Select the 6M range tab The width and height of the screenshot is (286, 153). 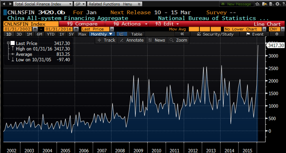click(39, 34)
